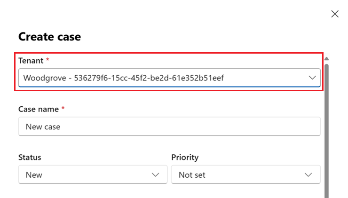Open the Status dropdown chevron
348x198 pixels.
pos(156,175)
